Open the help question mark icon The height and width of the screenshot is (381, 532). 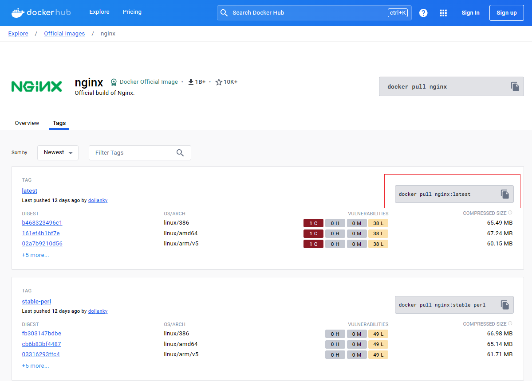423,13
